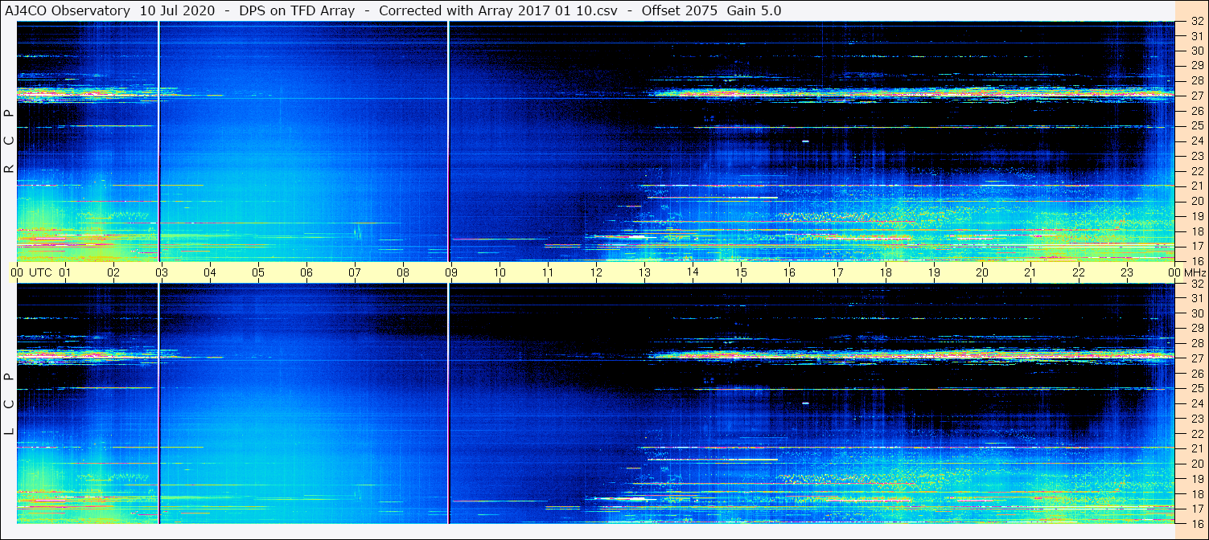
Task: Click the date '10 Jul 2020' in the header
Action: pos(175,10)
